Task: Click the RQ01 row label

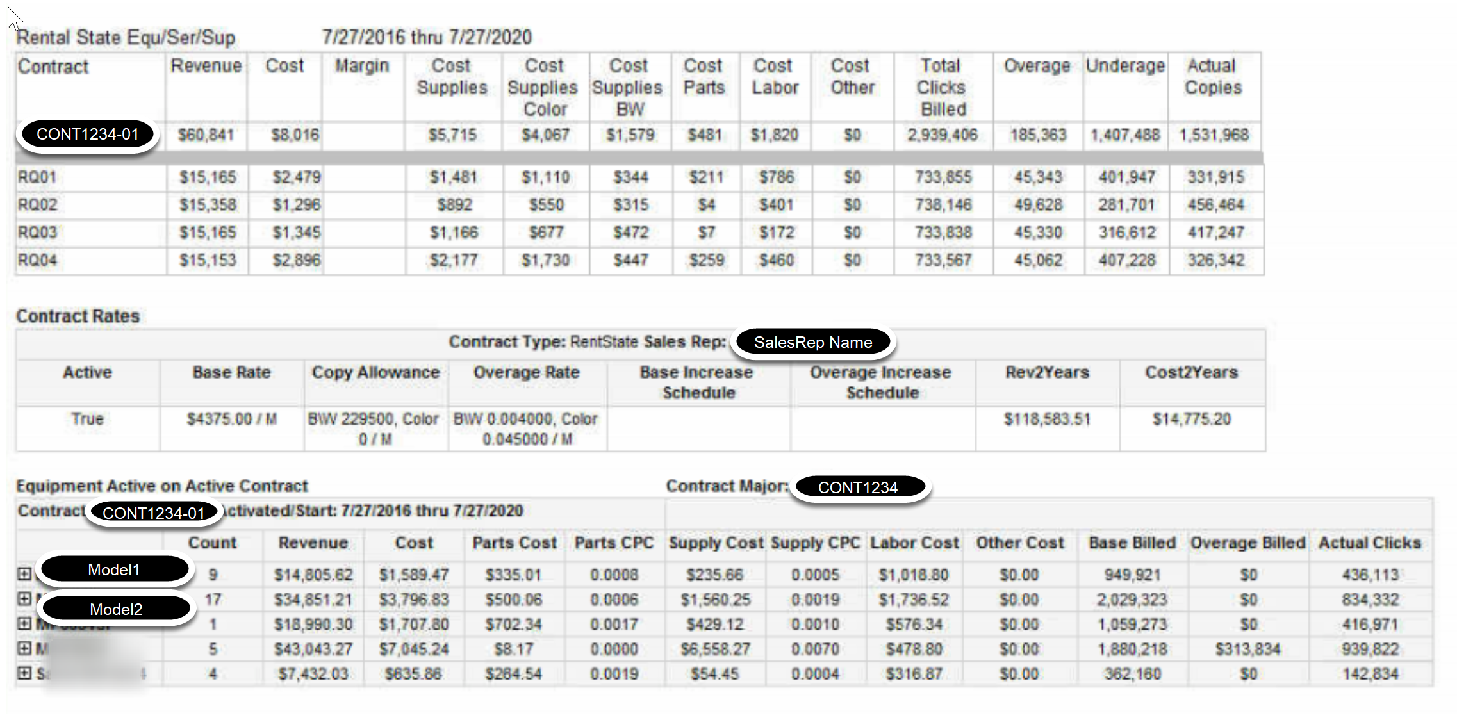Action: tap(37, 177)
